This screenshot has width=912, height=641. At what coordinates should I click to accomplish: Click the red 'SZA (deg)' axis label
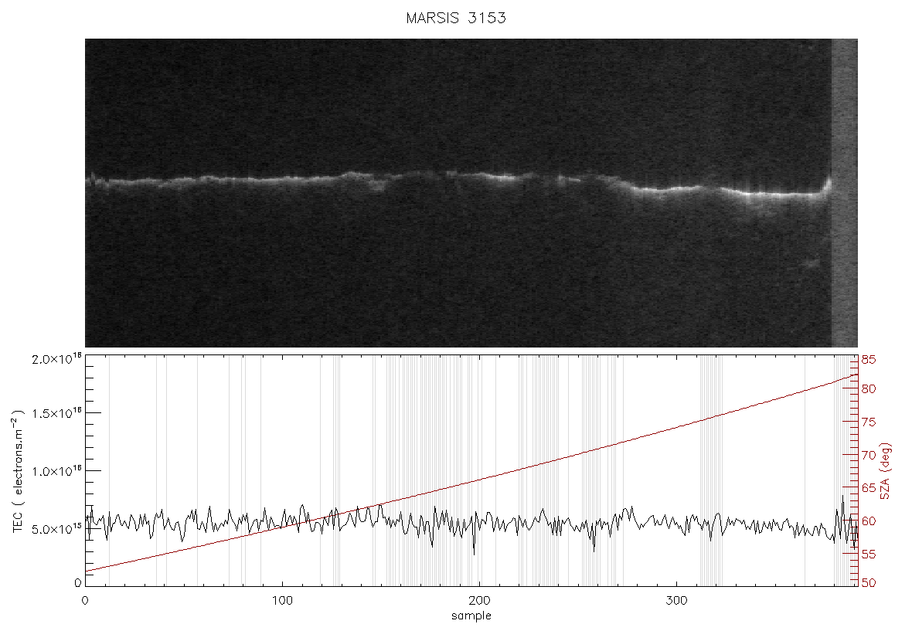click(886, 471)
